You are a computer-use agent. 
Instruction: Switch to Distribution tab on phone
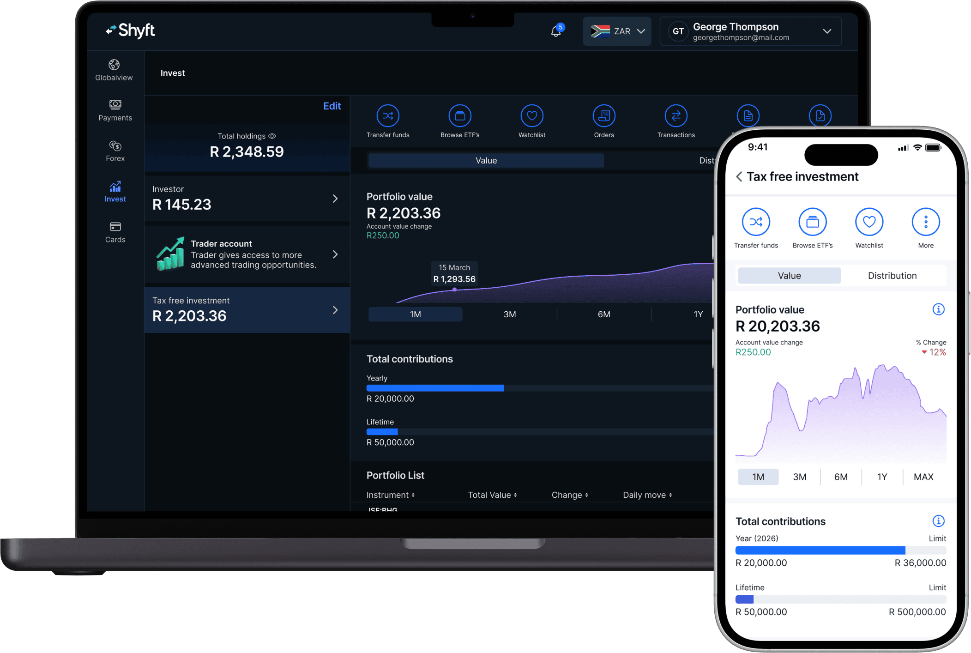[x=892, y=276]
